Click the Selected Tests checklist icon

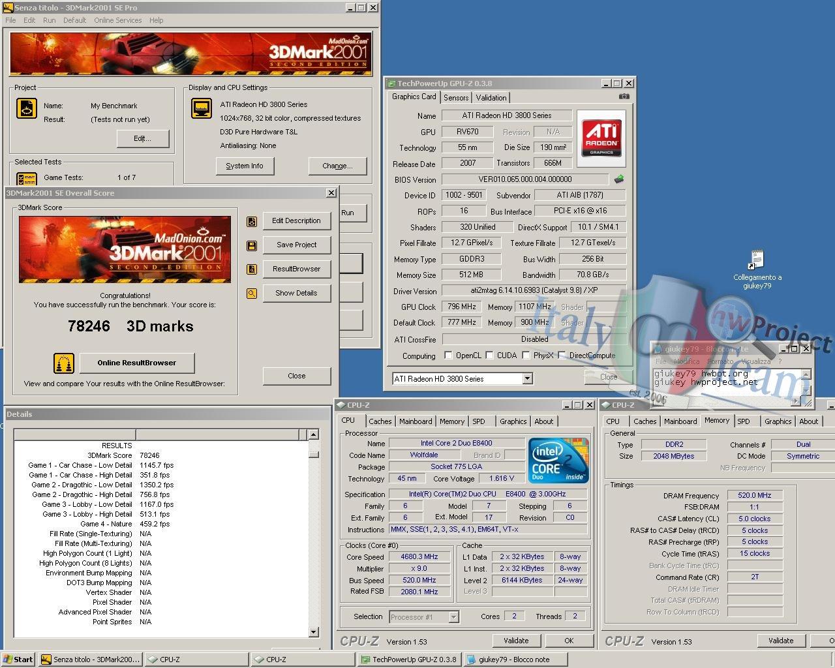tap(26, 179)
